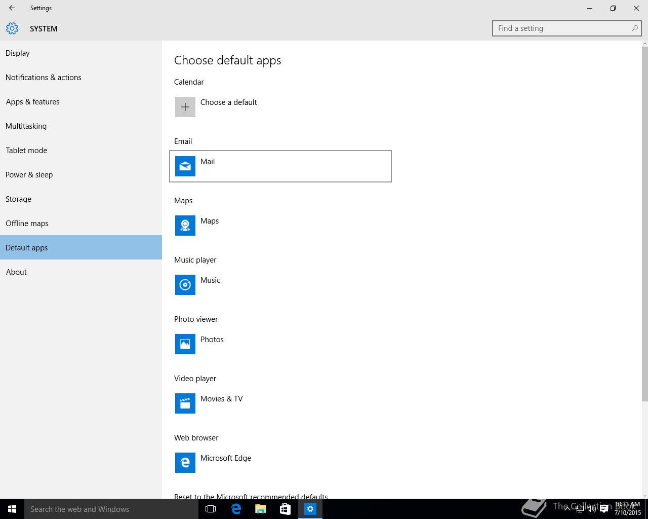The height and width of the screenshot is (519, 648).
Task: Click the search magnifier icon
Action: [634, 28]
